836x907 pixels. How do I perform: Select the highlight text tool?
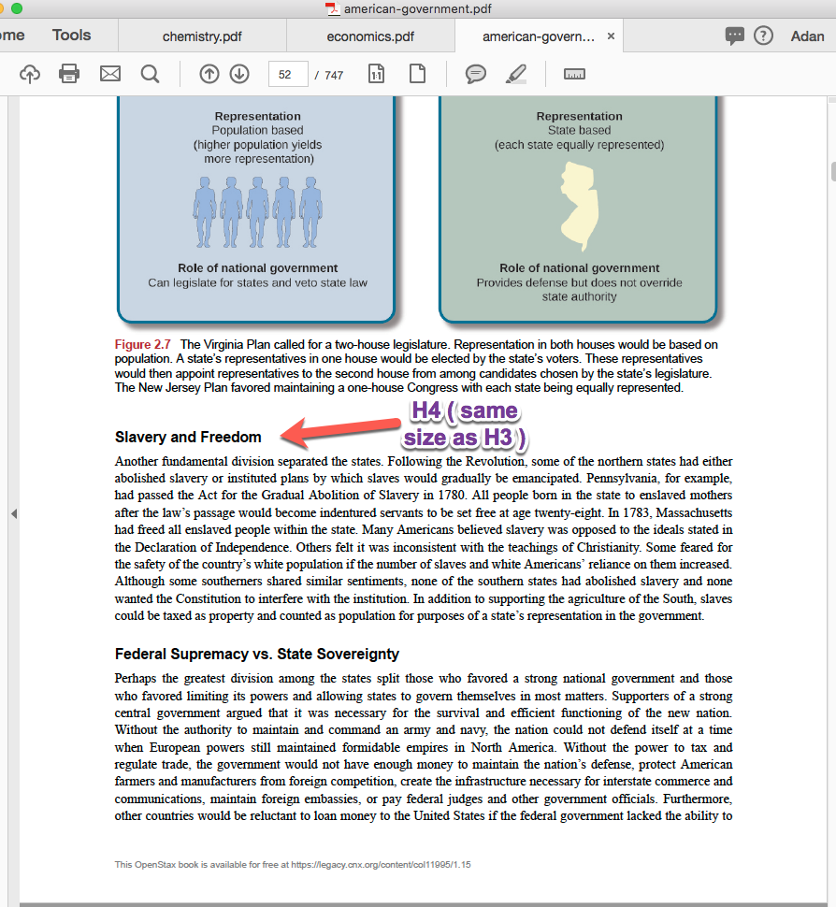pyautogui.click(x=516, y=74)
